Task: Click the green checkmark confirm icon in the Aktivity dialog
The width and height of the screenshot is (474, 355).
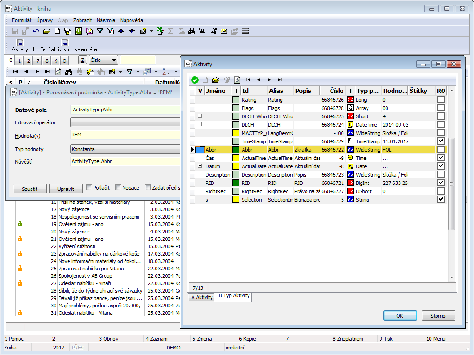Action: pyautogui.click(x=195, y=80)
